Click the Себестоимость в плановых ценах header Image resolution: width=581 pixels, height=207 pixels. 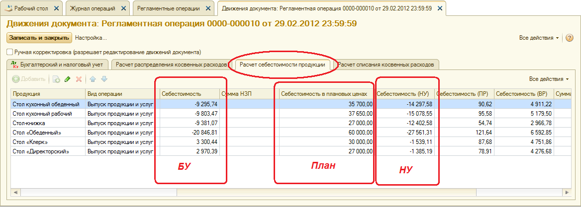326,94
